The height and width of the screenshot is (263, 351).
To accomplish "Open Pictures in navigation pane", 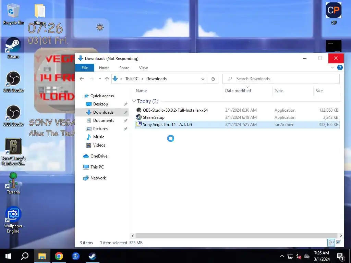I will click(x=100, y=129).
